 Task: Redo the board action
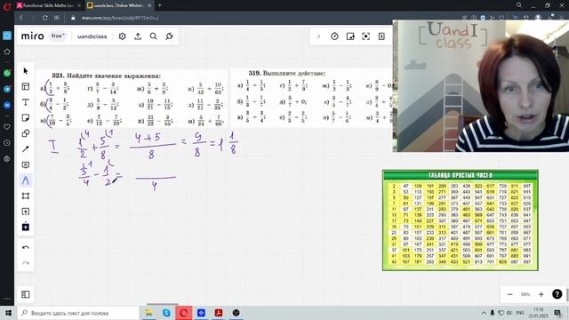click(26, 263)
